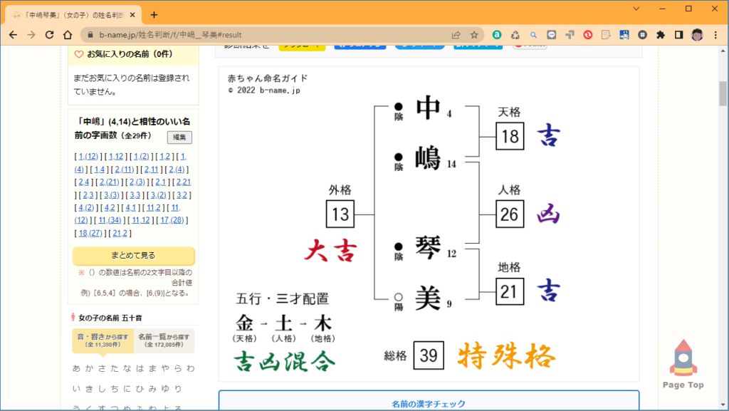Click the notepad extension icon
The width and height of the screenshot is (729, 411).
[607, 33]
